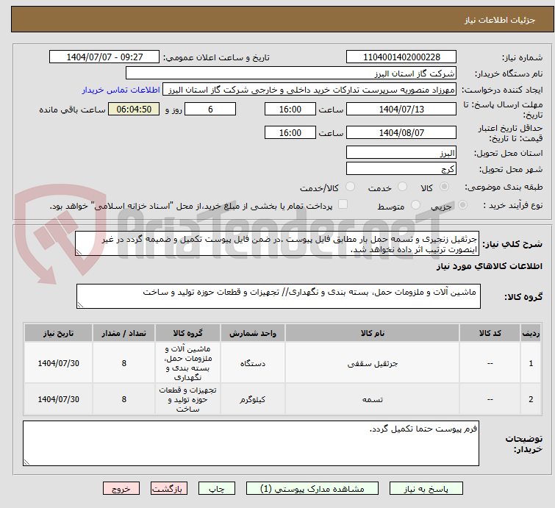
Task: Click the کیلوگرم unit cell
Action: [x=253, y=399]
